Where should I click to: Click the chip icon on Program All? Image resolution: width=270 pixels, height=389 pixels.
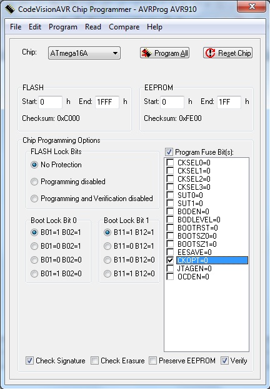click(146, 53)
